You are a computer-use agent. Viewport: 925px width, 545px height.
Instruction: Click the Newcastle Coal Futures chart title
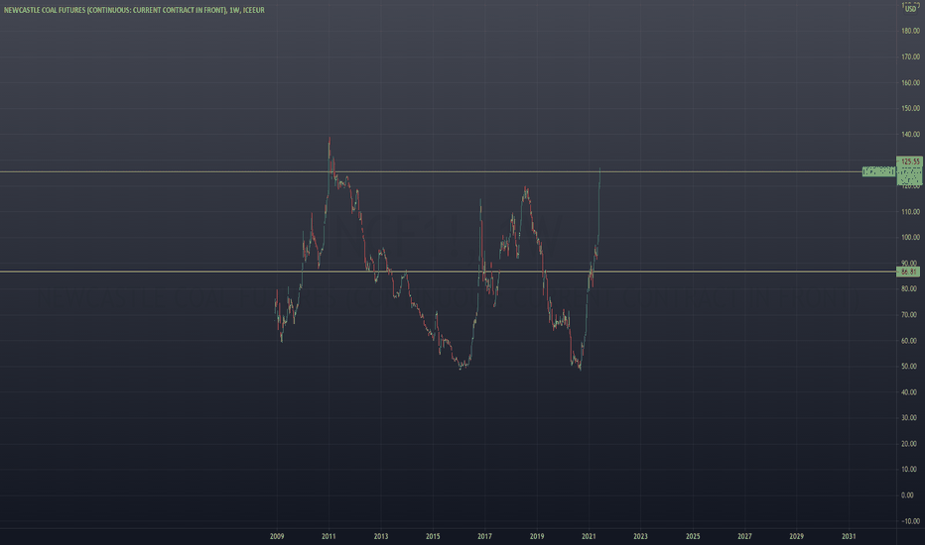tap(134, 10)
